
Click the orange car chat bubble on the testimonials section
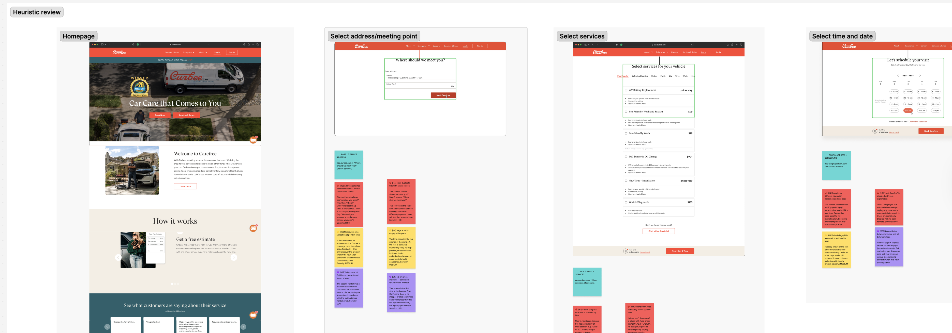click(x=253, y=315)
